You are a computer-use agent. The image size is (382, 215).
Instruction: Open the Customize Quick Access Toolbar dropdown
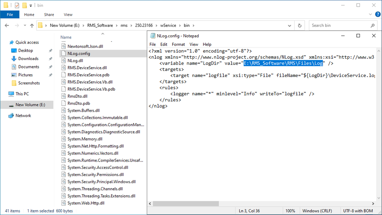pos(31,5)
